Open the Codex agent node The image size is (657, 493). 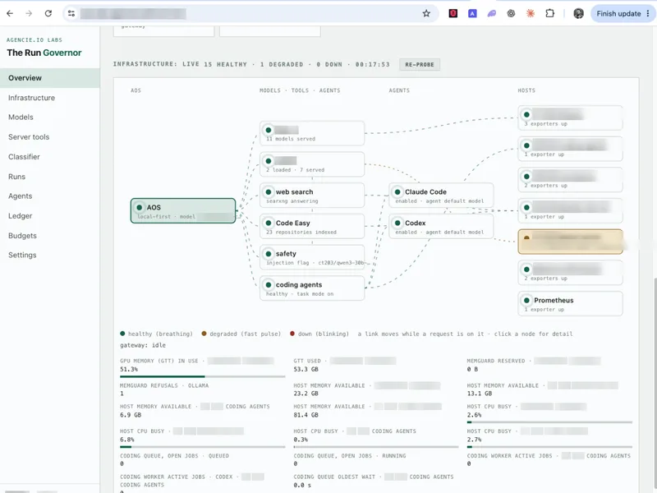click(x=441, y=227)
